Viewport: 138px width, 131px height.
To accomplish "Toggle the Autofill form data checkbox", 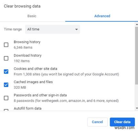I will click(6, 110).
